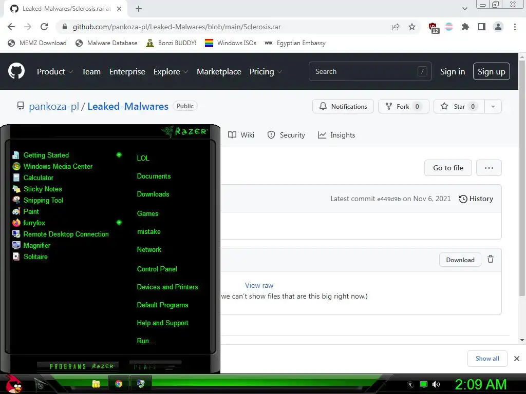Click the Sign in link
The height and width of the screenshot is (394, 526).
tap(453, 72)
